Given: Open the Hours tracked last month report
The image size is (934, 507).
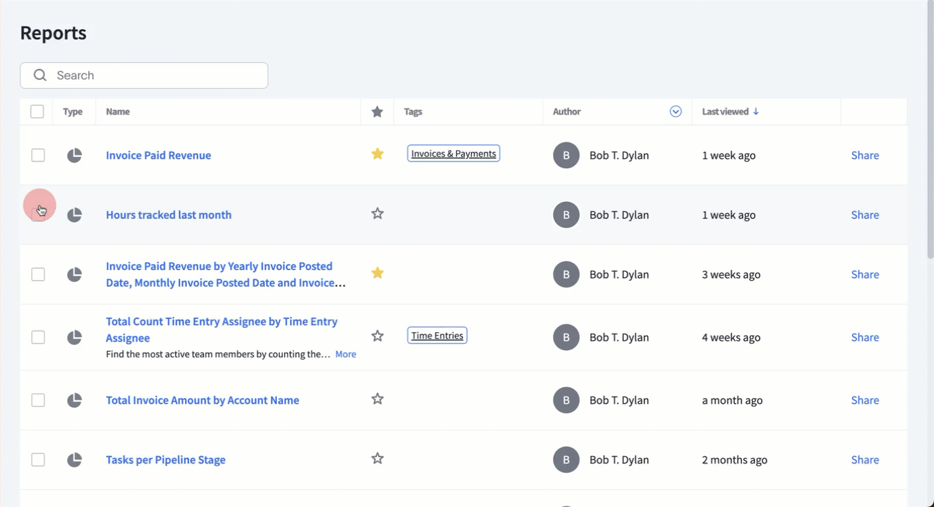Looking at the screenshot, I should click(x=169, y=215).
